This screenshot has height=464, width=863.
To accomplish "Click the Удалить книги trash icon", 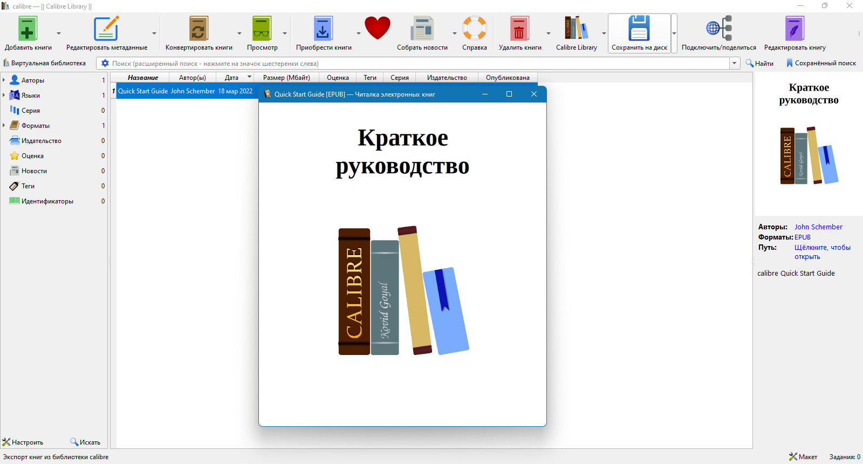I will tap(519, 29).
